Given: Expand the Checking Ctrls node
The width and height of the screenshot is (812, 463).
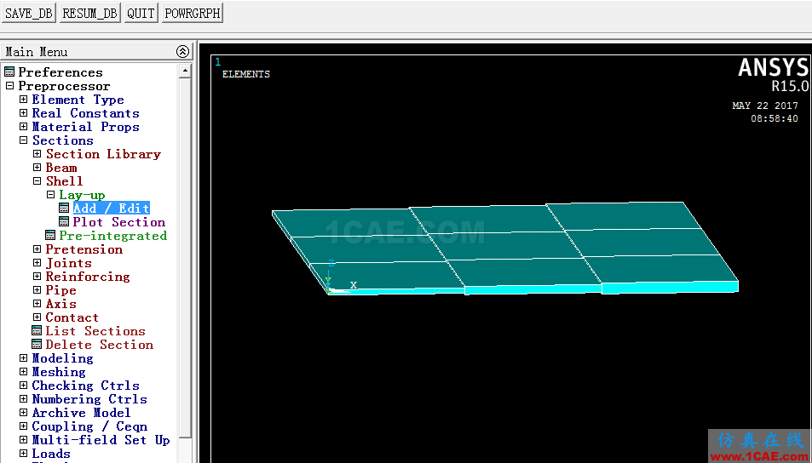Looking at the screenshot, I should tap(23, 385).
